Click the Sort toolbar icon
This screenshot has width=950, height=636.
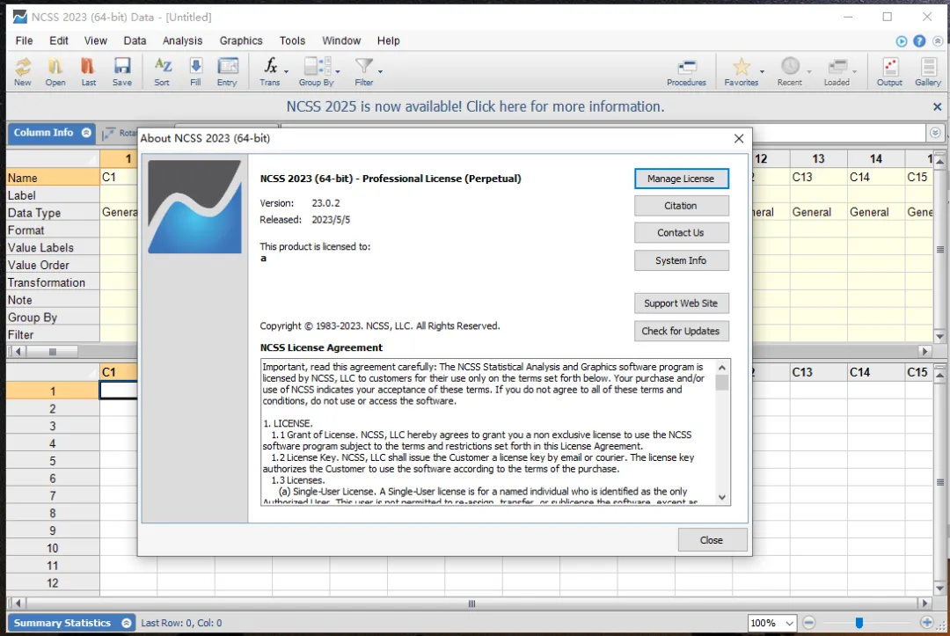point(163,71)
